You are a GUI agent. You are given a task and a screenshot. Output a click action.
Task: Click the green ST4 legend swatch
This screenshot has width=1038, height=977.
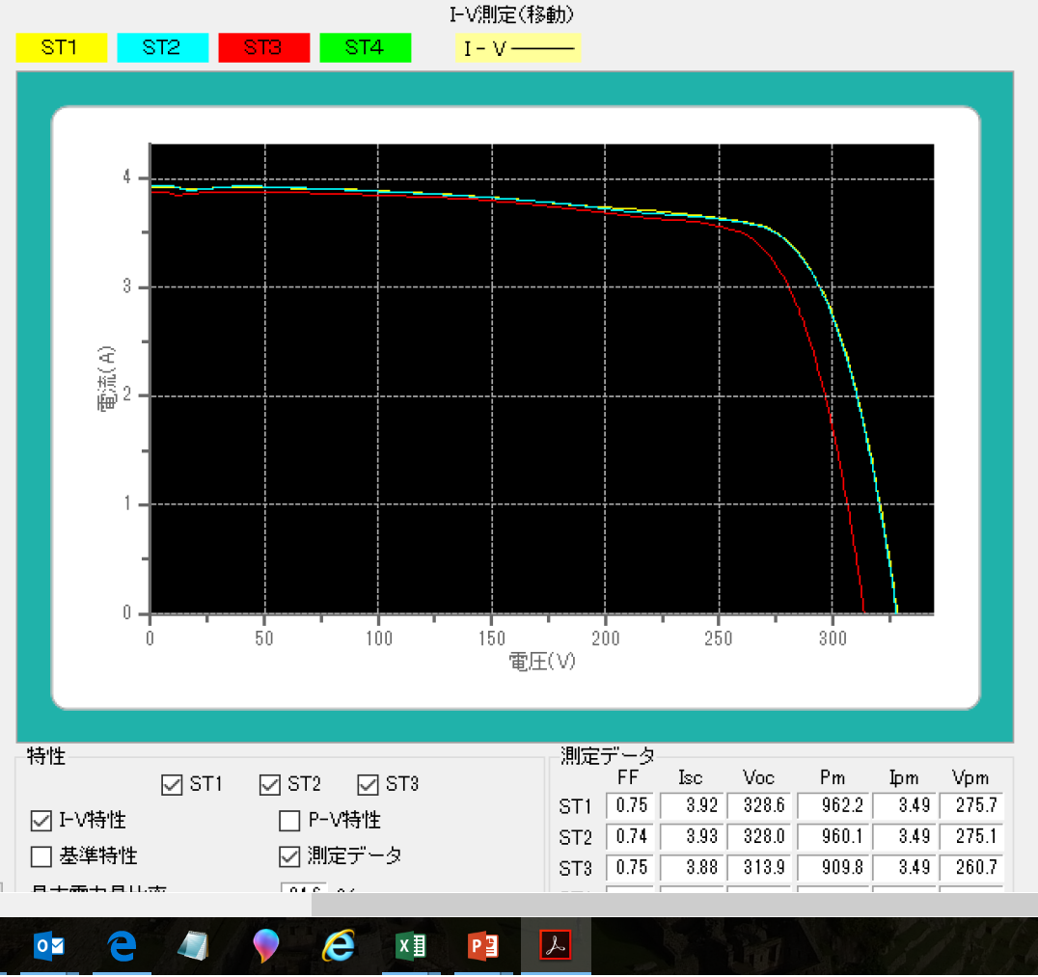pyautogui.click(x=365, y=48)
